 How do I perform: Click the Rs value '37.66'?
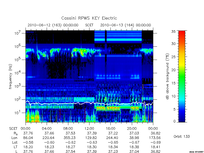point(49,133)
